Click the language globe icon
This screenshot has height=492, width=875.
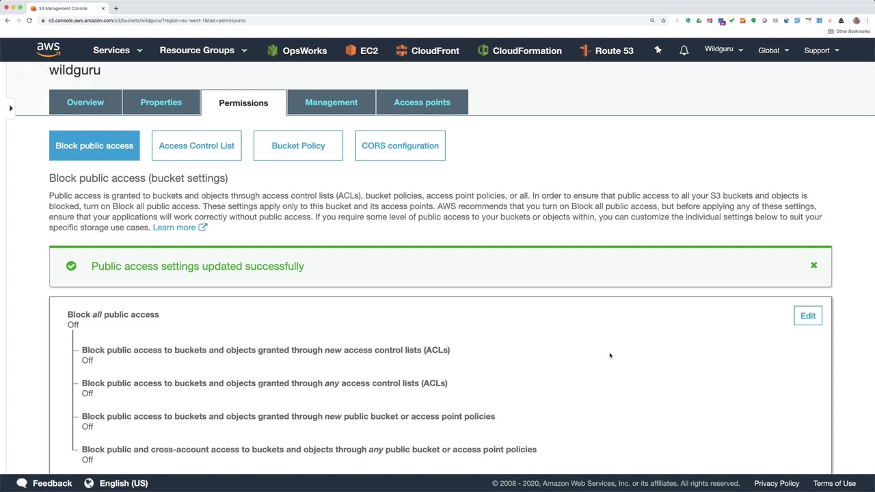[x=89, y=483]
